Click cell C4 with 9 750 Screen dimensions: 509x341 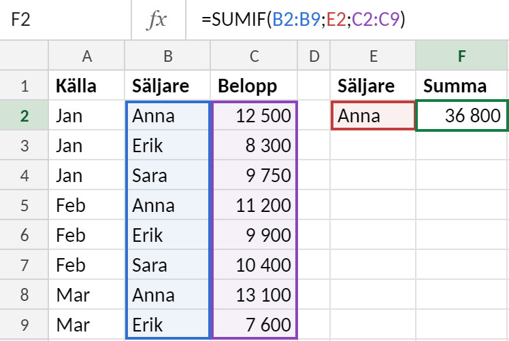coord(254,175)
